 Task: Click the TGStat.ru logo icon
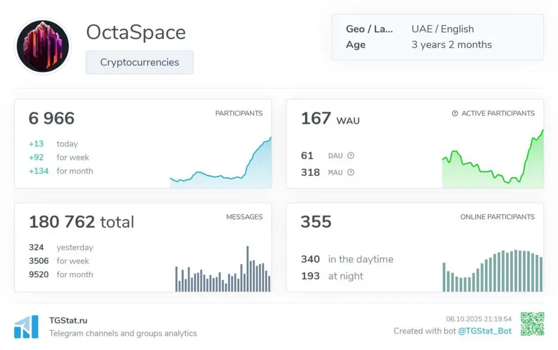coord(26,326)
